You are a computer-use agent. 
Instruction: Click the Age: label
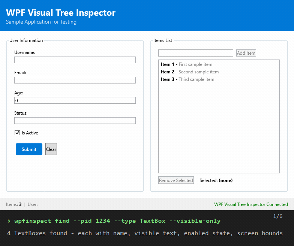[x=19, y=93]
